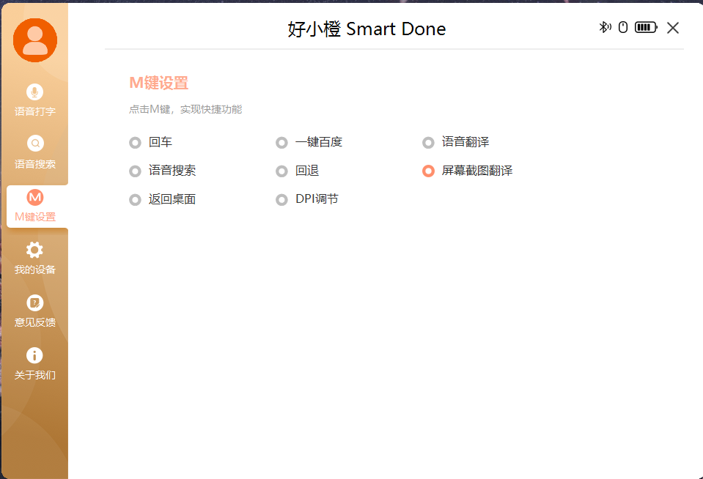This screenshot has width=703, height=479.
Task: Select the DPI调节 radio option
Action: [281, 200]
